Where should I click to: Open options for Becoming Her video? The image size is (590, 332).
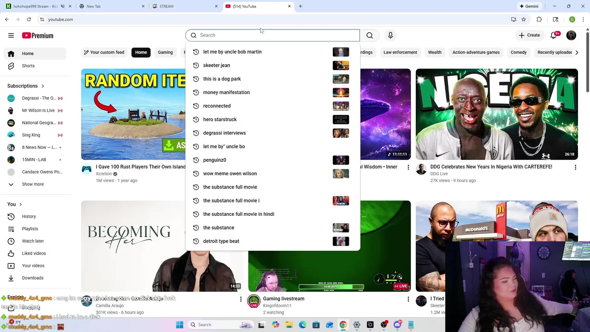coord(241,299)
